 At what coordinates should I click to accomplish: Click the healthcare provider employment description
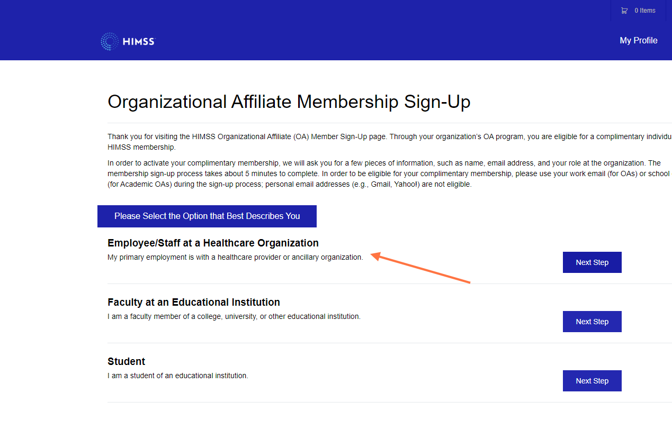pos(235,258)
